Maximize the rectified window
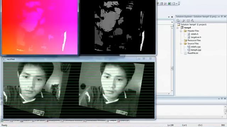Viewport: 227px width, 127px height. click(x=144, y=59)
